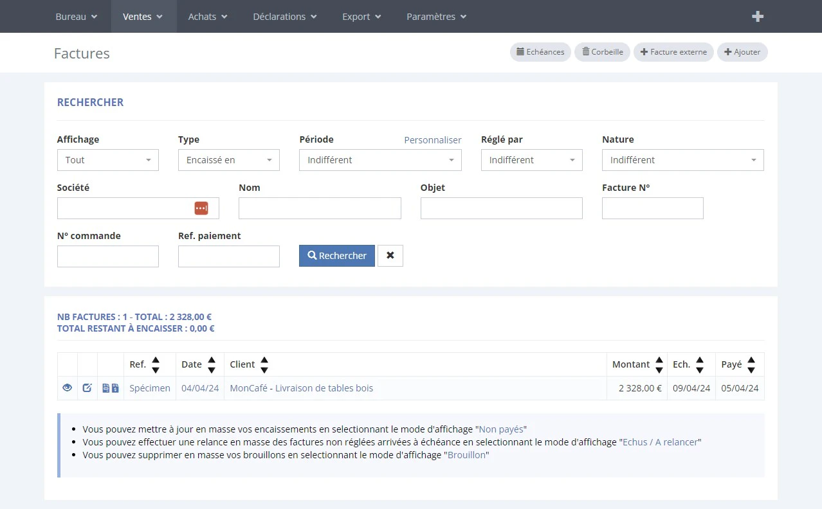
Task: Click the 09/04/24 due date cell
Action: tap(691, 388)
